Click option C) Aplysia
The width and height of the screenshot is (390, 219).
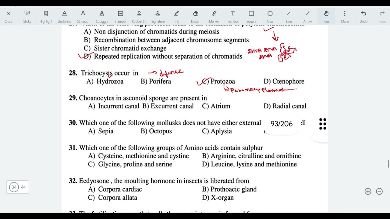pos(217,131)
